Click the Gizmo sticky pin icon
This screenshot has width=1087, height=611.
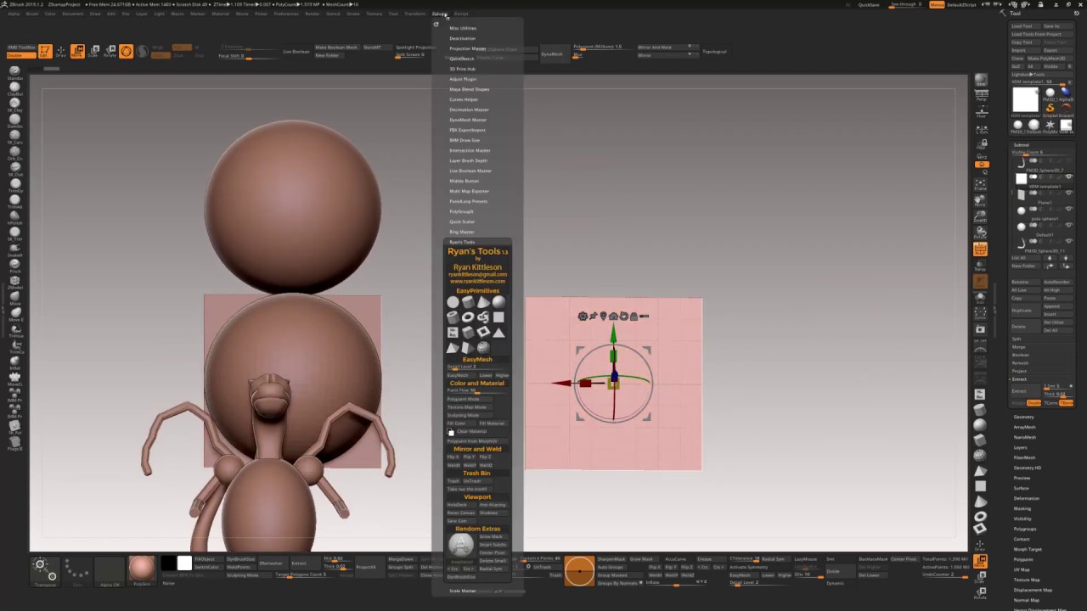coord(594,317)
